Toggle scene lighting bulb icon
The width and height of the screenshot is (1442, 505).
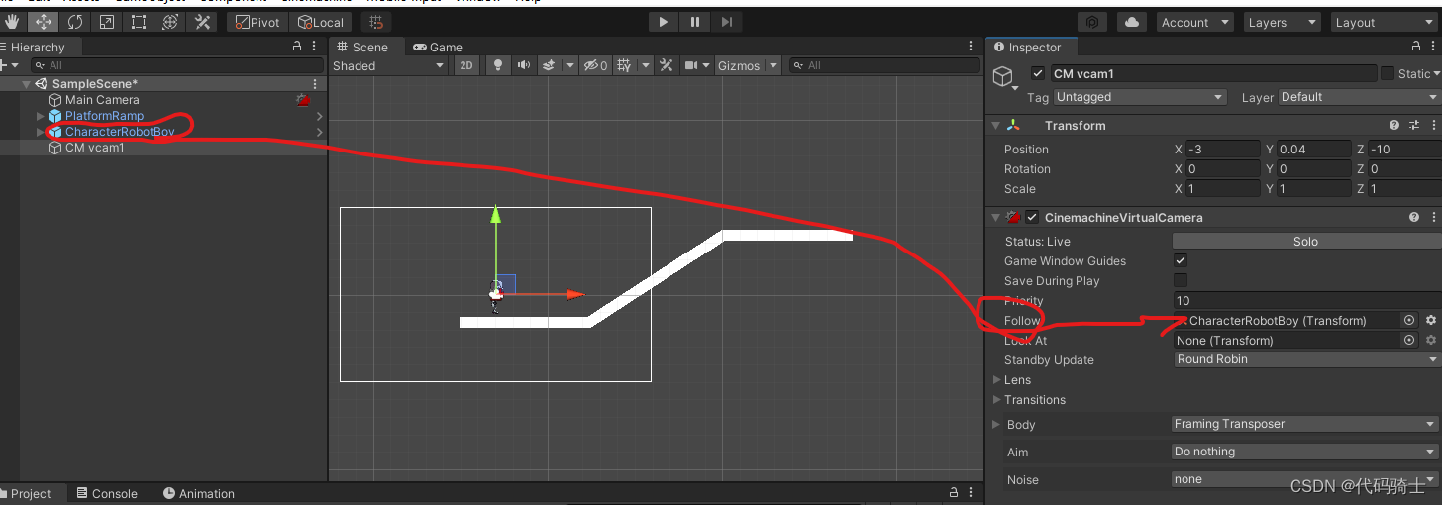498,65
